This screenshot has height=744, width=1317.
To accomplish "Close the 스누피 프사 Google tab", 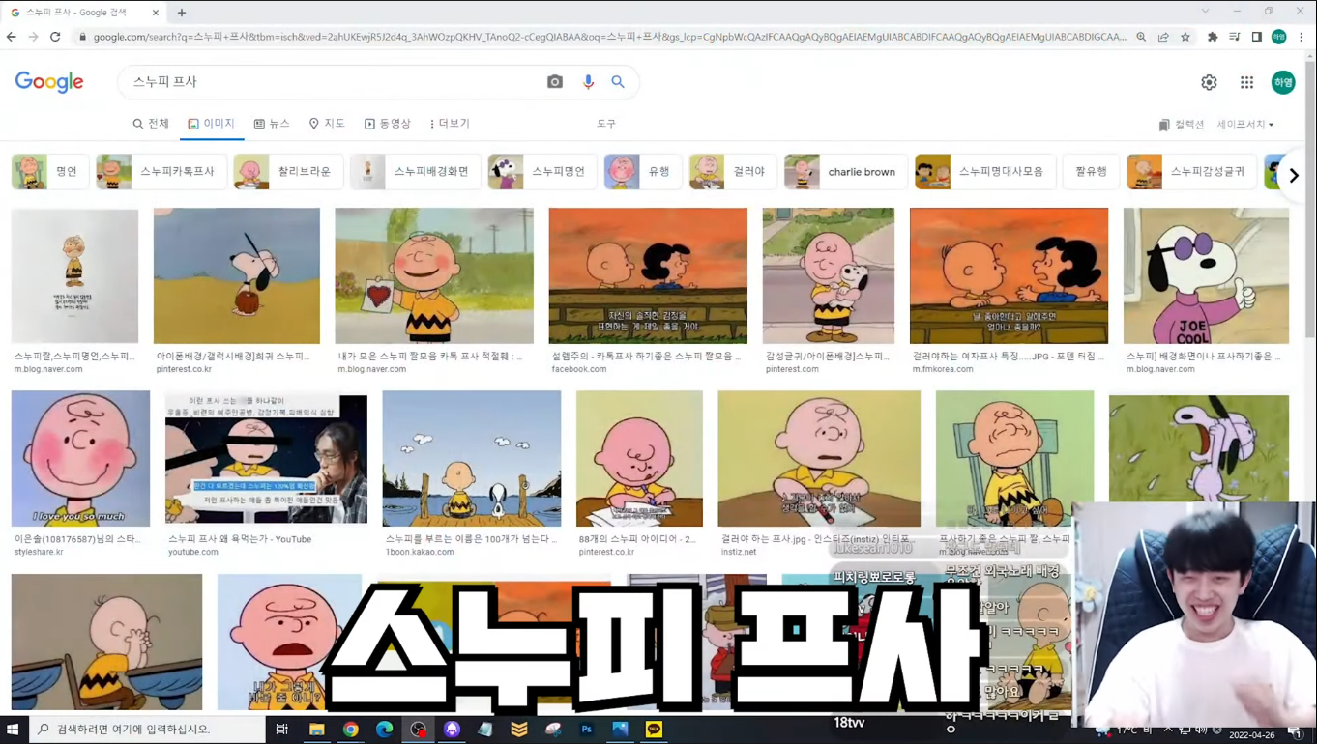I will pos(156,13).
